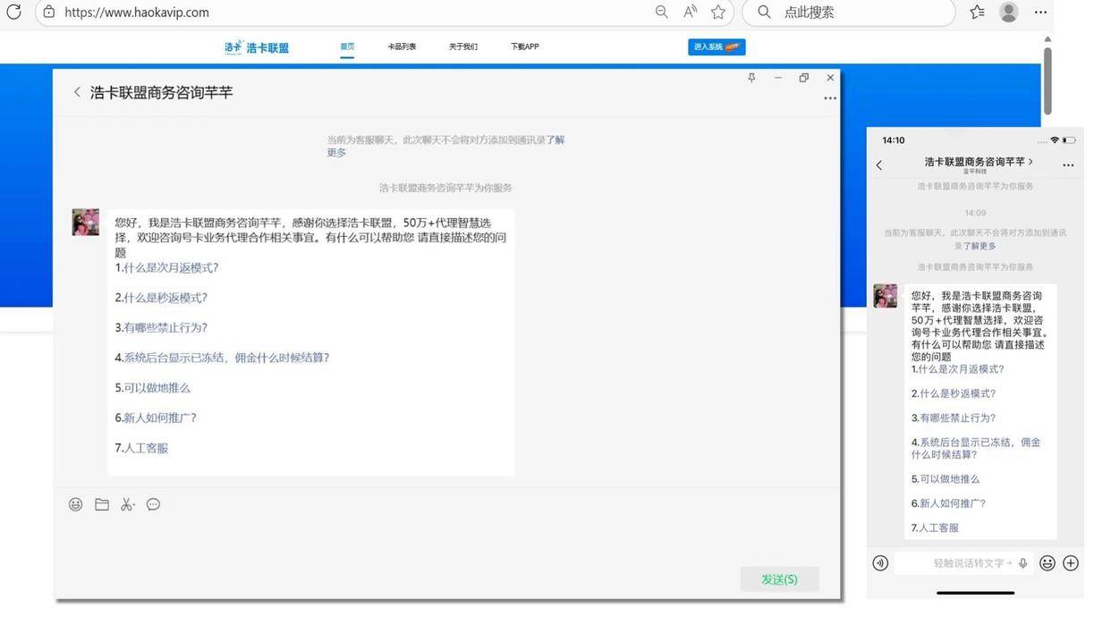
Task: Open the browser's three-dot settings menu
Action: 1040,12
